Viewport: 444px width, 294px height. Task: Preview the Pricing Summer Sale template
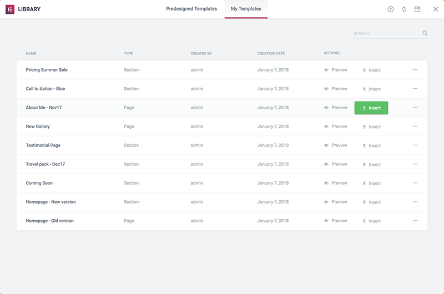coord(336,70)
